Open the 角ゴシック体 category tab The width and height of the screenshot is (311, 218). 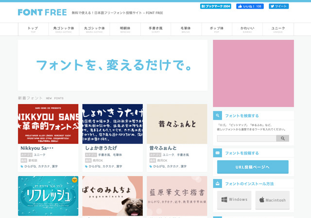pyautogui.click(x=64, y=29)
